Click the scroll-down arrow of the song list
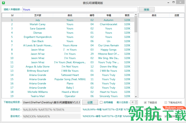This screenshot has width=186, height=123. click(136, 96)
